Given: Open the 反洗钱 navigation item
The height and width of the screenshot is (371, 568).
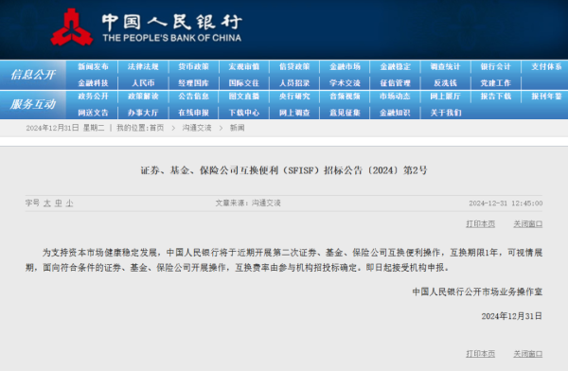Looking at the screenshot, I should (446, 83).
